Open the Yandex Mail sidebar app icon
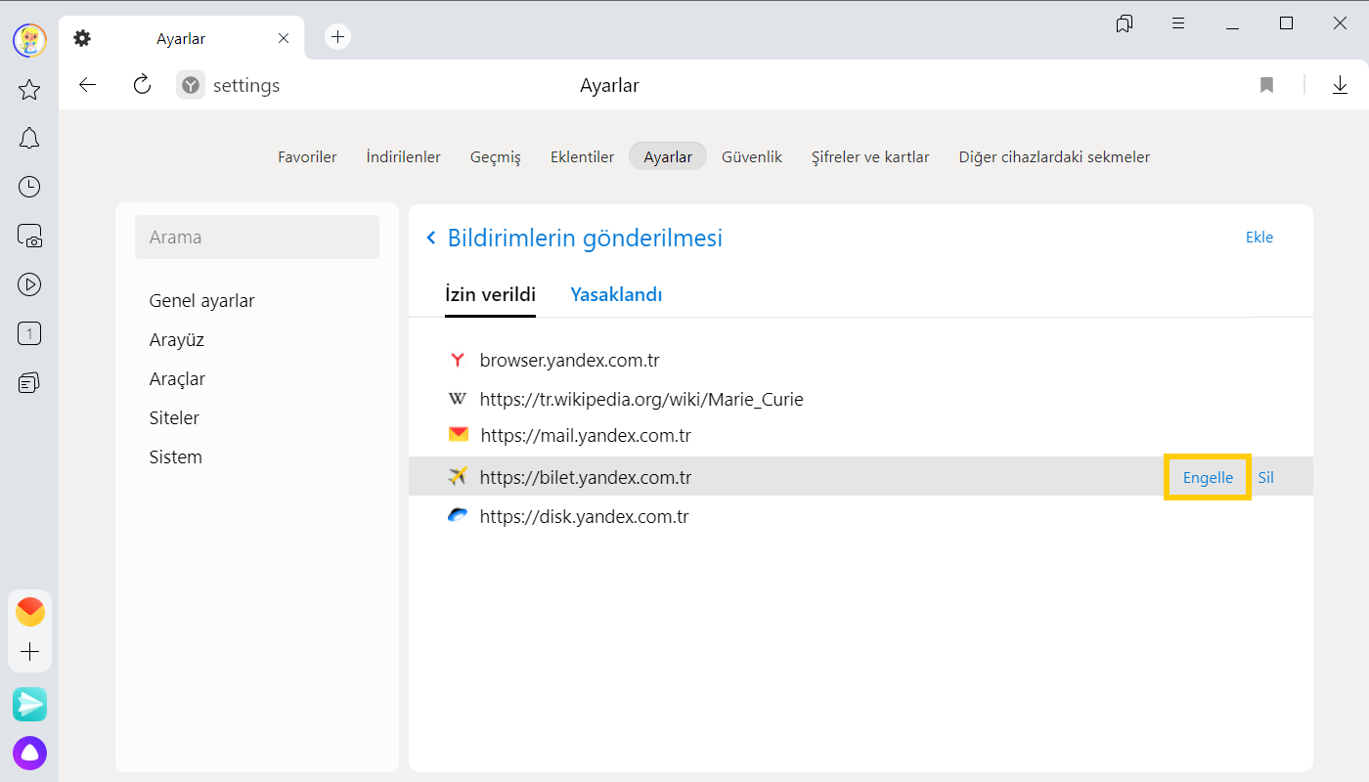The image size is (1369, 782). point(30,612)
